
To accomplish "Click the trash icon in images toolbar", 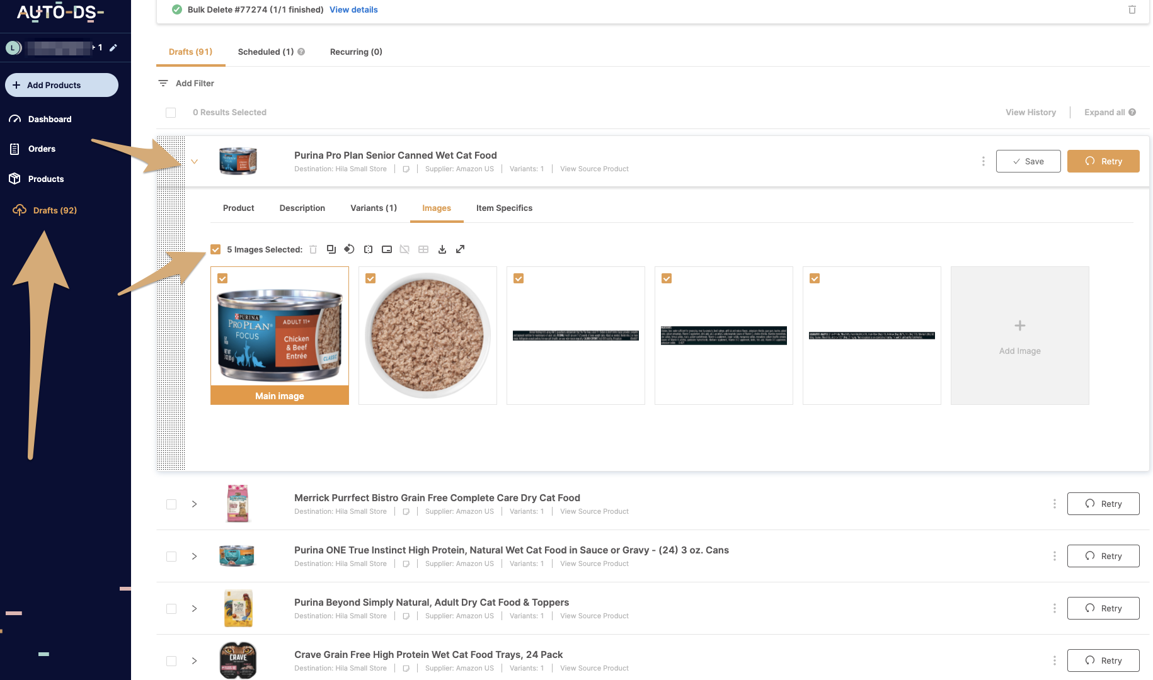I will (x=313, y=249).
